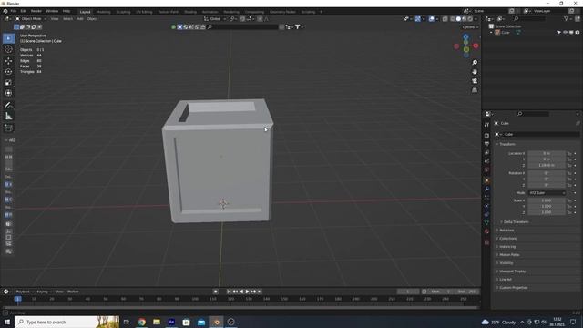Switch to the Modeling workspace tab
Image resolution: width=583 pixels, height=328 pixels.
[x=103, y=12]
